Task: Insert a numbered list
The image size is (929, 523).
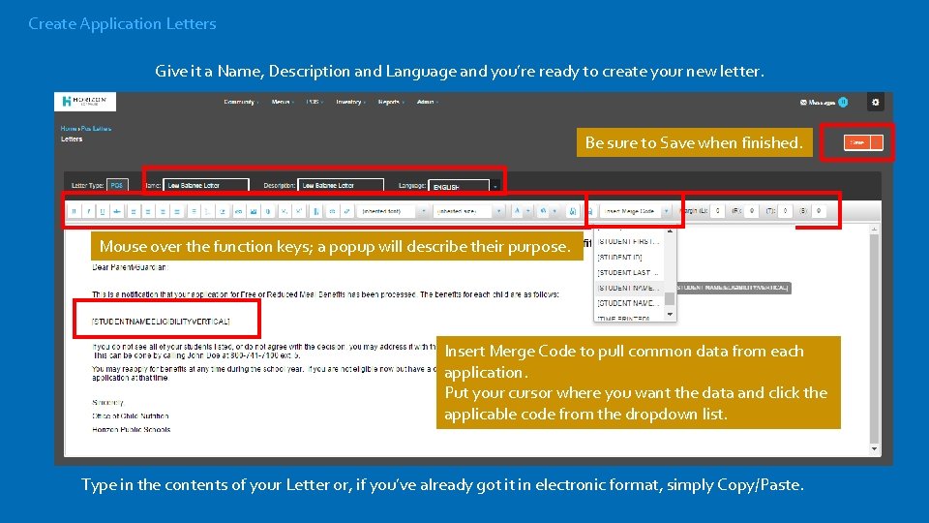Action: click(x=208, y=211)
